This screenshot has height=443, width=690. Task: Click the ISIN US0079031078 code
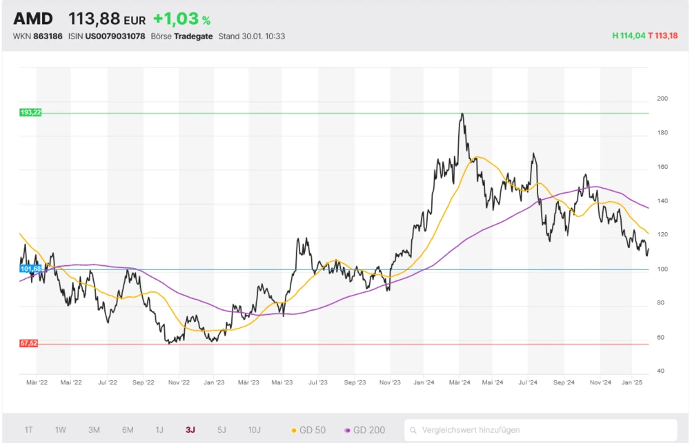(115, 36)
